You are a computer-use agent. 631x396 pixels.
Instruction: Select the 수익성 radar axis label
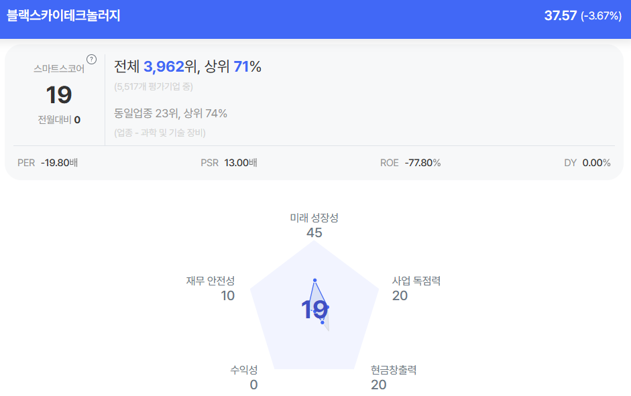[244, 370]
